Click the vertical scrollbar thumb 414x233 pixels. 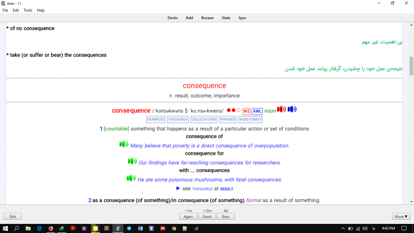(x=411, y=65)
